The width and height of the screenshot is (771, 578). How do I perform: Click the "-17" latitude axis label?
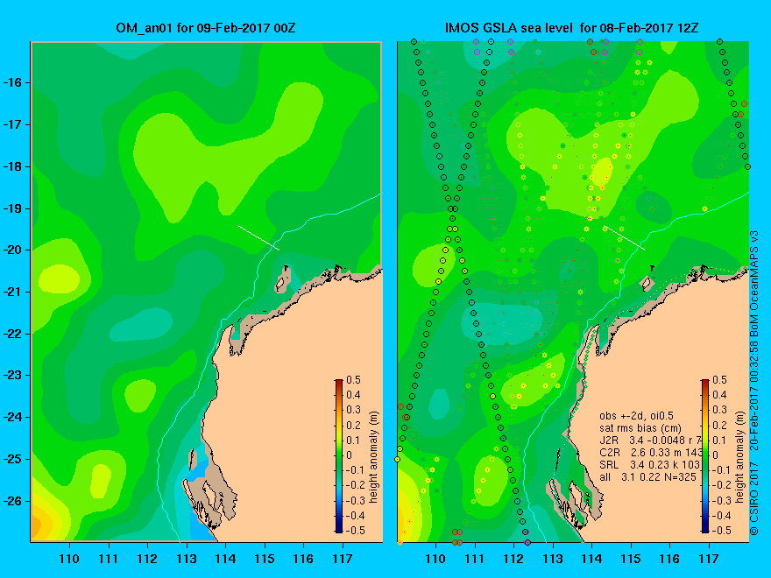pos(11,125)
